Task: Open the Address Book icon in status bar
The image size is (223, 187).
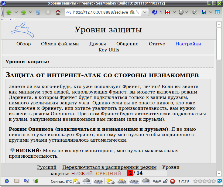Action: pos(36,181)
